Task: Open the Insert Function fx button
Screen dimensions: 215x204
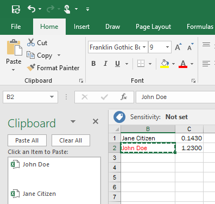Action: pos(124,97)
